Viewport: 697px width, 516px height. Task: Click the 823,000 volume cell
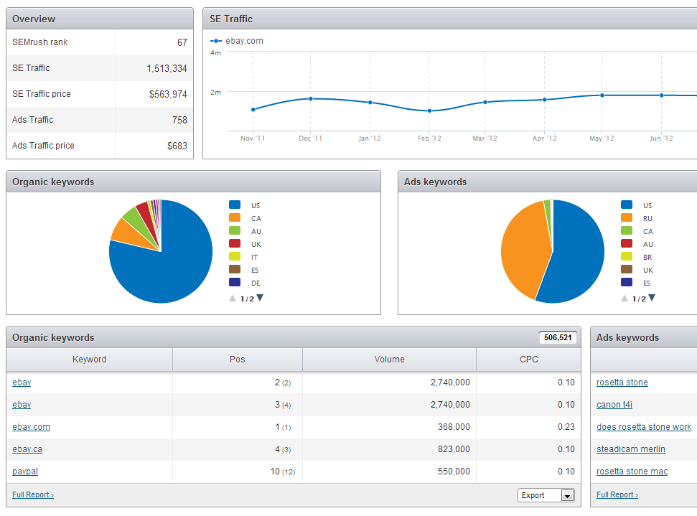tap(454, 449)
